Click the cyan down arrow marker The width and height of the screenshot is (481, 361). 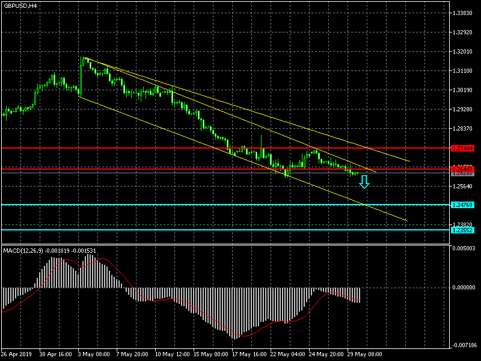pos(364,182)
